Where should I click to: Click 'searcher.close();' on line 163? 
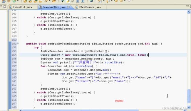pos(56,89)
